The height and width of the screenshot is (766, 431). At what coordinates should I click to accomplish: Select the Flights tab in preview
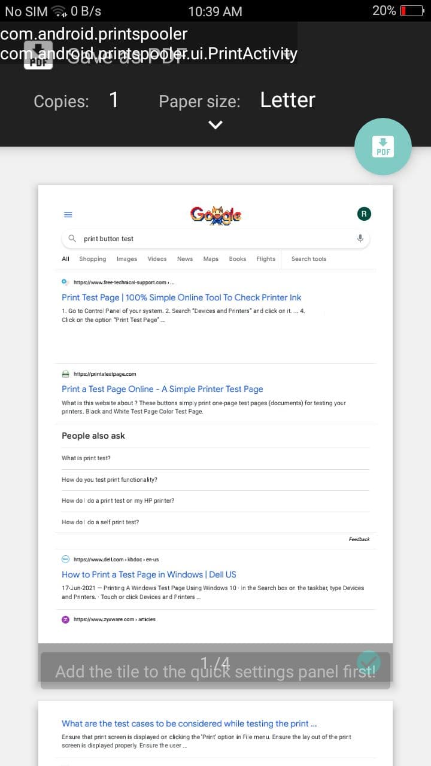pyautogui.click(x=266, y=259)
